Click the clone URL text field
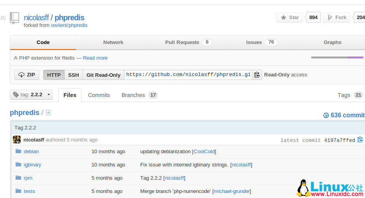This screenshot has height=198, width=365. point(188,75)
